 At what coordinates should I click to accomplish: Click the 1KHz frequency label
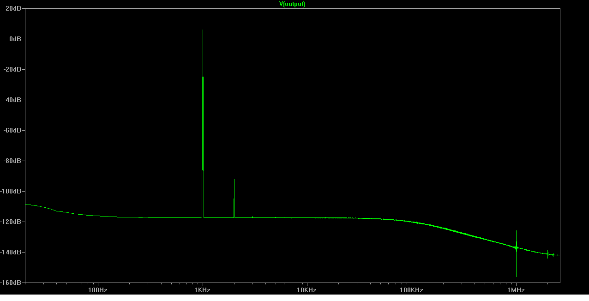point(202,290)
